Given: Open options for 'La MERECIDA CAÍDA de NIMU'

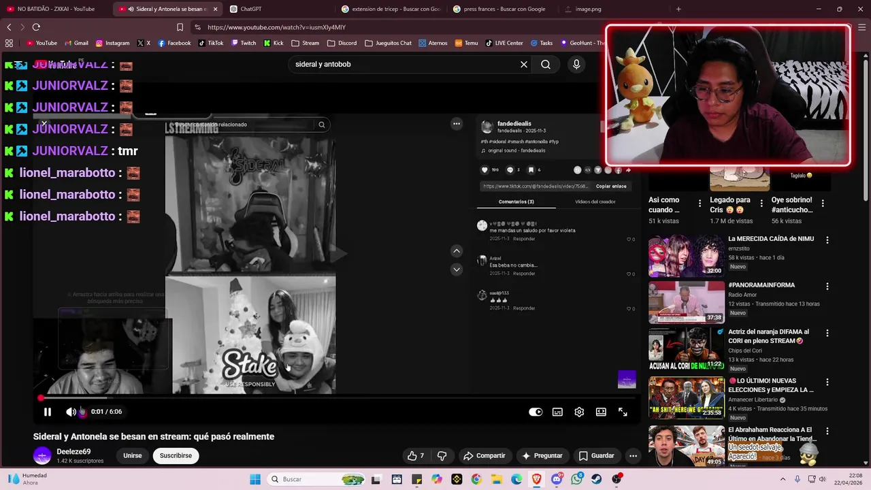Looking at the screenshot, I should (827, 240).
